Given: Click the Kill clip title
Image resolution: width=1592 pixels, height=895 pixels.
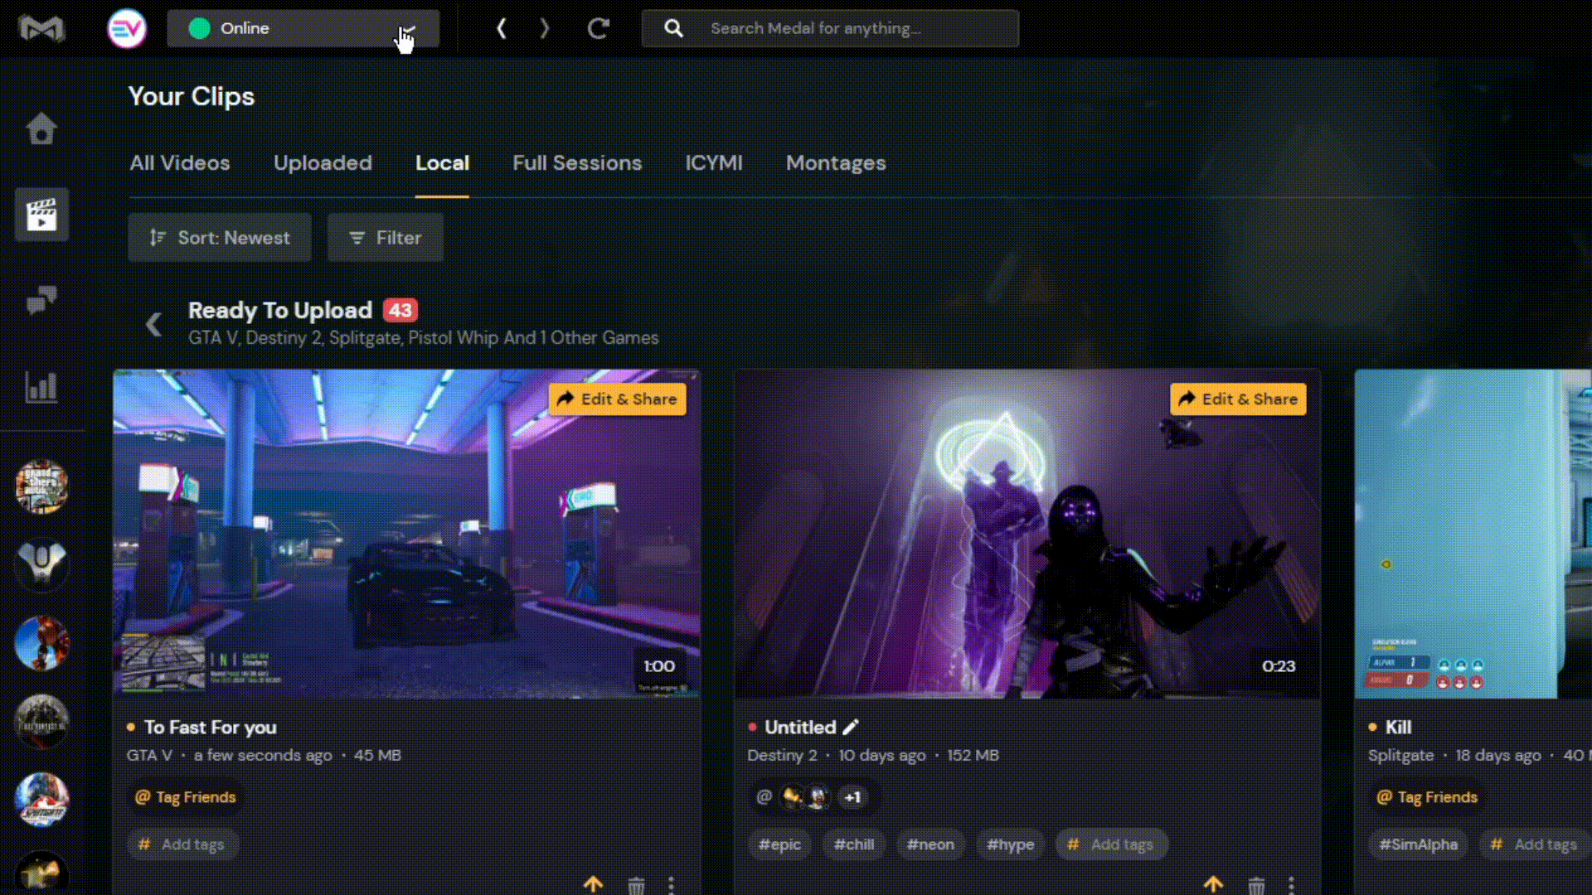Looking at the screenshot, I should [x=1398, y=728].
